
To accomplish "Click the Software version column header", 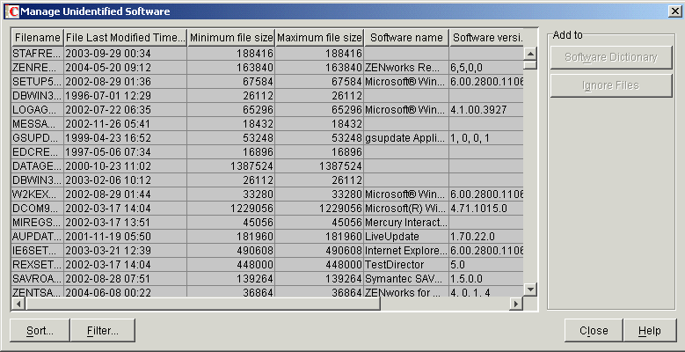I will tap(486, 38).
